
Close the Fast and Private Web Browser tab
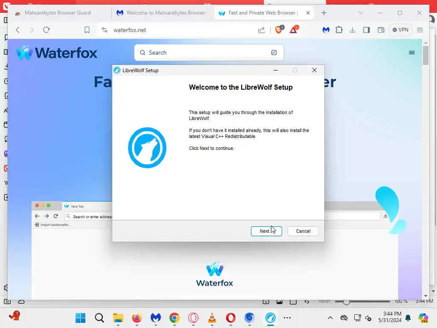coord(308,13)
